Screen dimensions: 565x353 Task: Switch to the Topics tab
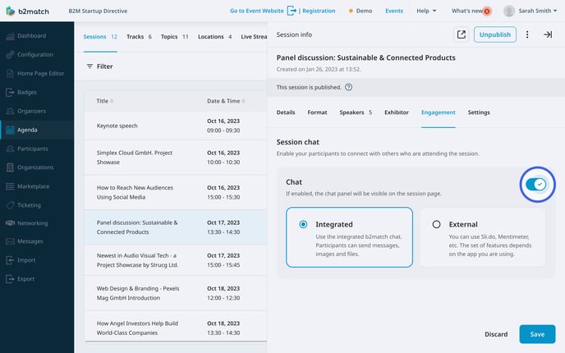[x=174, y=37]
